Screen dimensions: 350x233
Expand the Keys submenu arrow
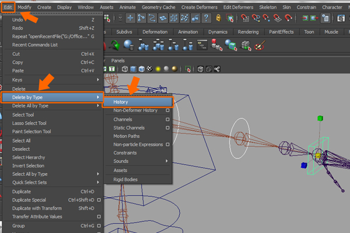(x=98, y=80)
